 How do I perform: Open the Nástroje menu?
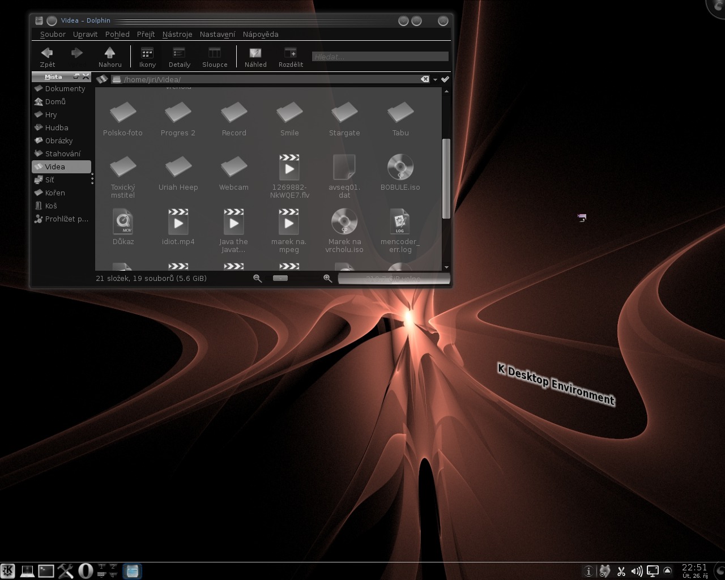pyautogui.click(x=177, y=34)
